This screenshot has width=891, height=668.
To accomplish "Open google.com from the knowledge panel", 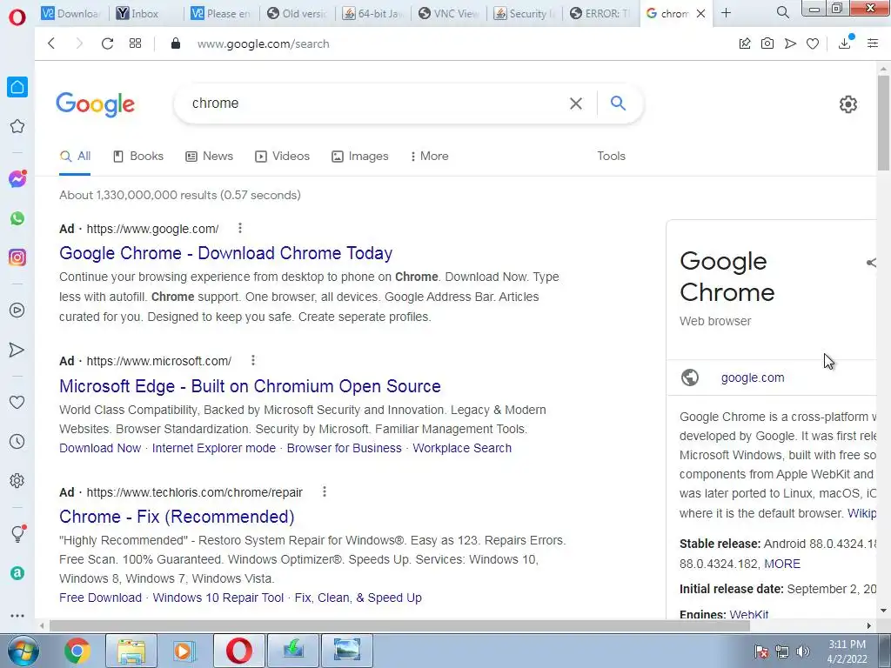I will click(x=753, y=377).
